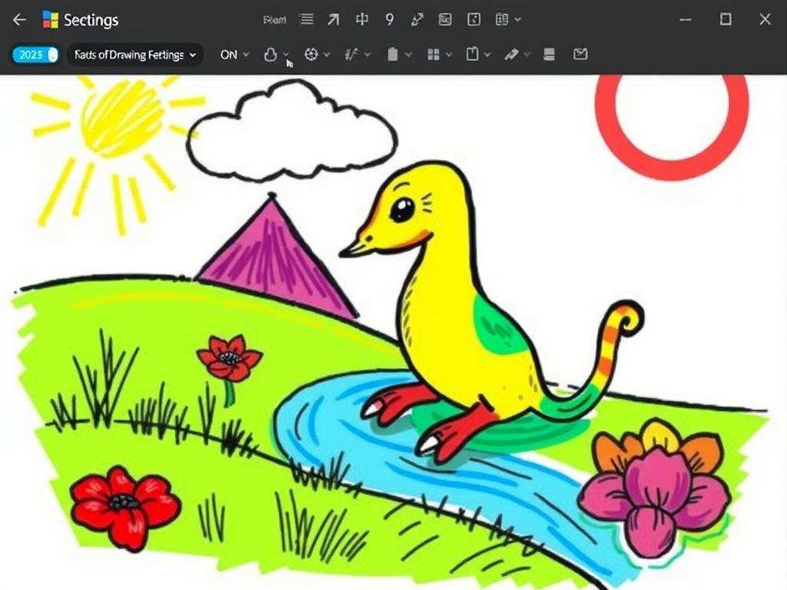Click the 9 item in top toolbar
Screen dimensions: 787x590
coord(390,20)
